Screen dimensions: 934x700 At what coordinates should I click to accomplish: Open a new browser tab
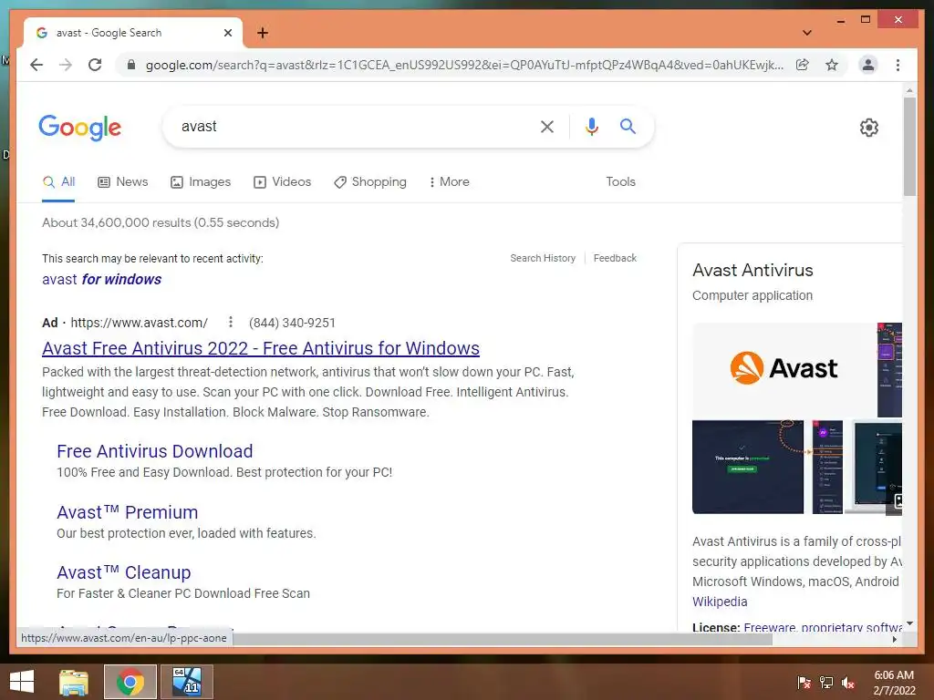(263, 33)
